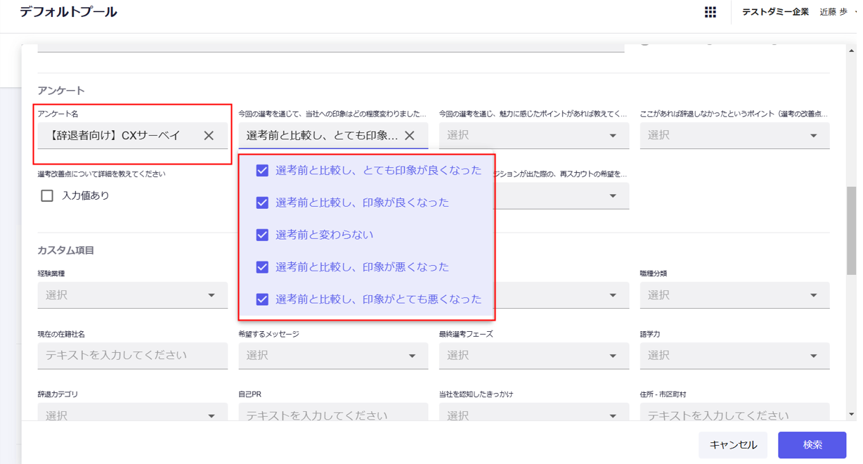The width and height of the screenshot is (863, 464).
Task: Open the 近藤 歩 user menu
Action: pos(836,12)
